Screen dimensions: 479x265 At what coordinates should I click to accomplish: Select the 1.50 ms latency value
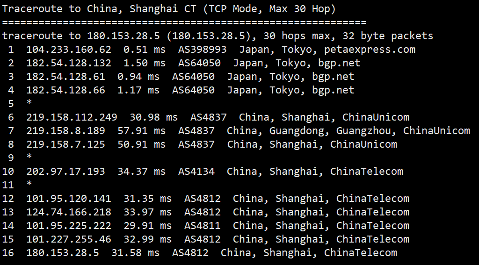click(145, 63)
